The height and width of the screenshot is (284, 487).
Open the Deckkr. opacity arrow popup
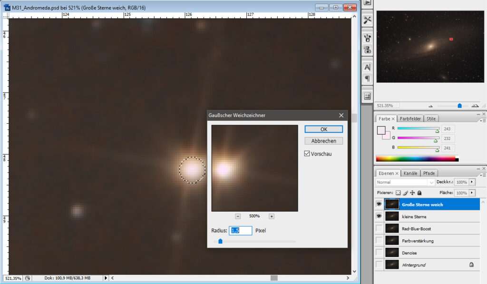click(x=472, y=182)
